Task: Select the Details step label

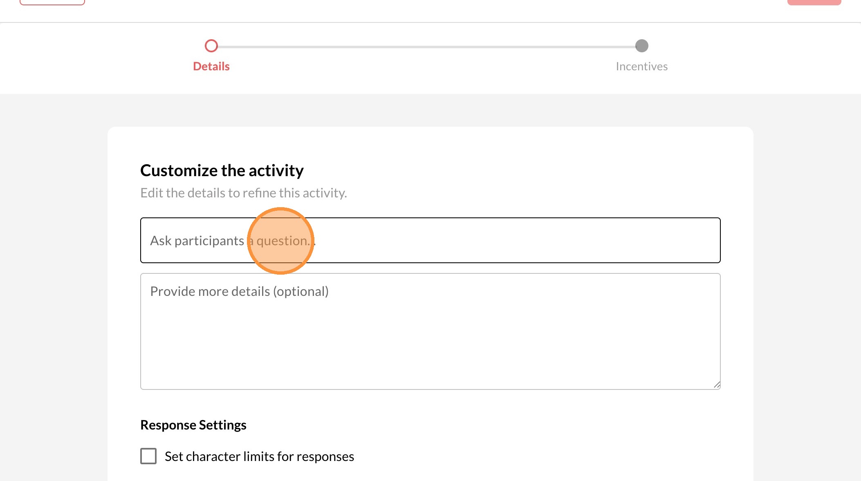Action: pyautogui.click(x=211, y=66)
